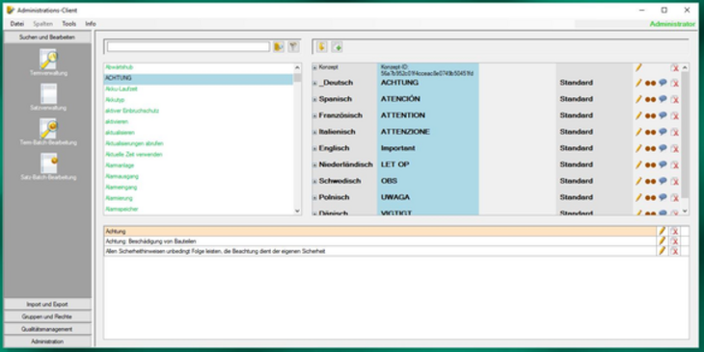This screenshot has width=704, height=352.
Task: Edit the Konzept row with pencil icon
Action: (x=638, y=67)
